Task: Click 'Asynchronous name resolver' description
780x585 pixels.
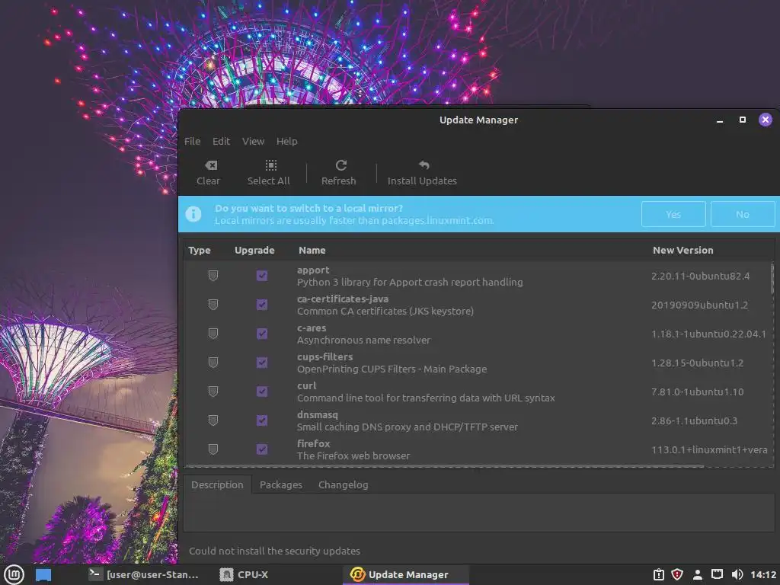Action: coord(363,340)
